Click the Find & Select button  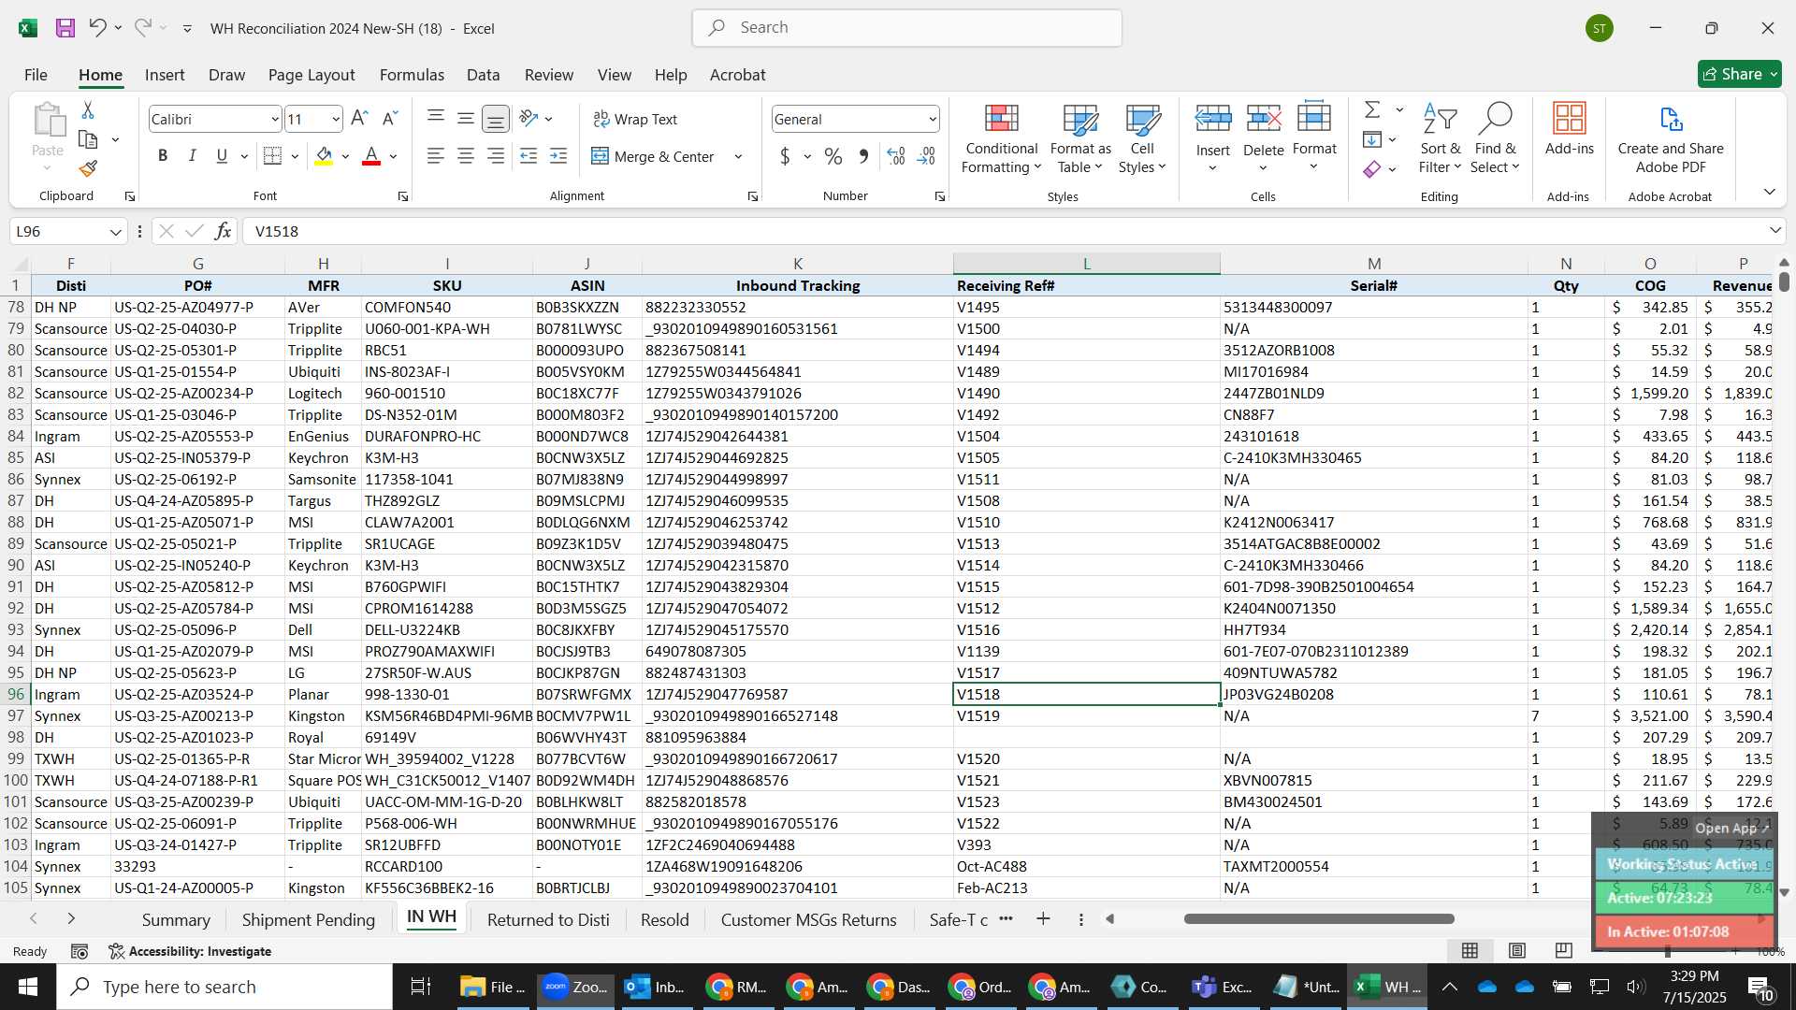coord(1494,138)
